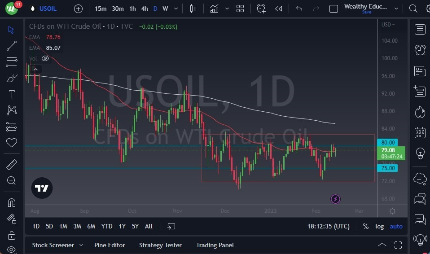Open the Strategy Tester tab

point(160,245)
